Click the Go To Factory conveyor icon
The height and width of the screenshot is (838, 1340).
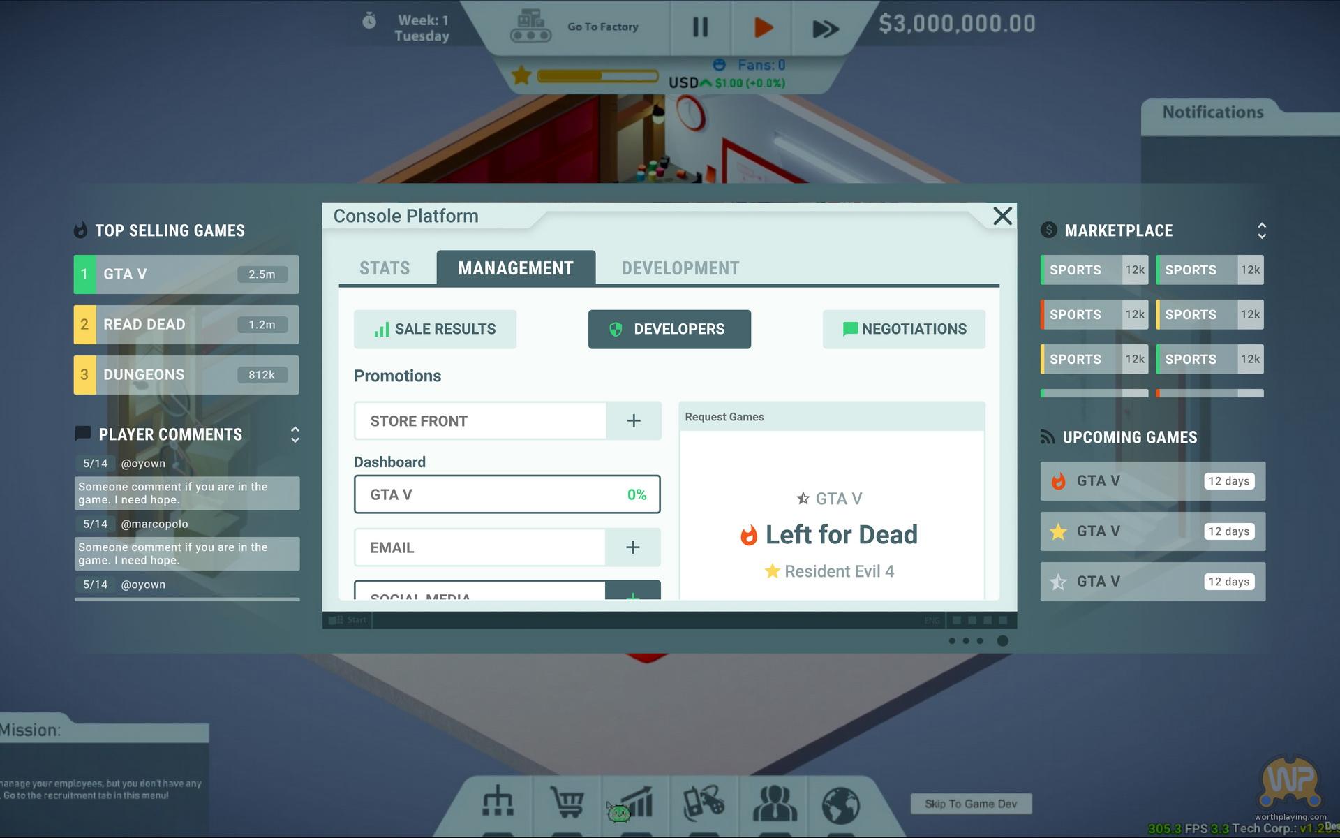[x=530, y=27]
